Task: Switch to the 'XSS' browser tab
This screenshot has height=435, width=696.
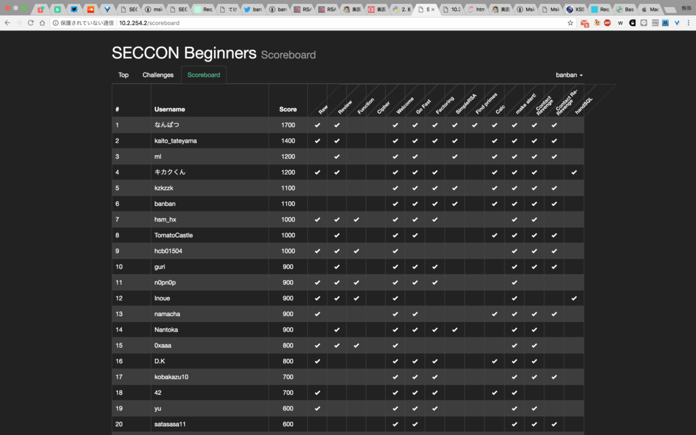Action: click(575, 9)
